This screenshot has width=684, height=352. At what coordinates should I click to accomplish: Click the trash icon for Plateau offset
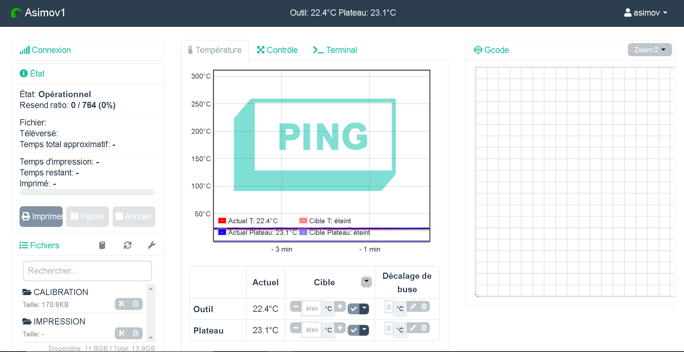click(x=424, y=328)
